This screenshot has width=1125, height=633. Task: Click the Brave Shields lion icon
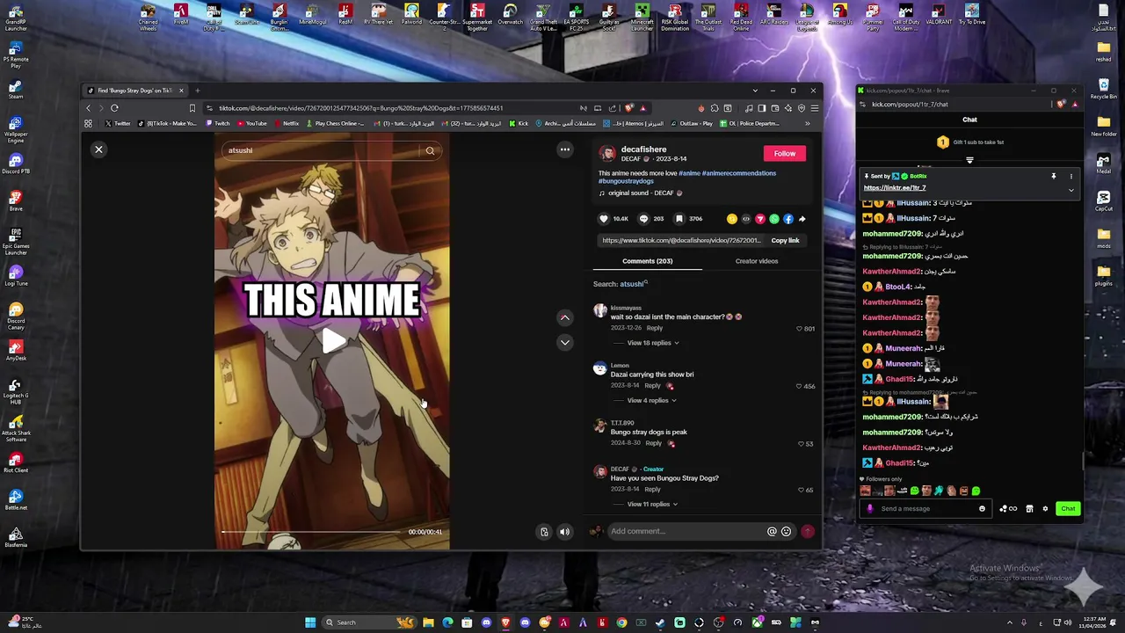pyautogui.click(x=629, y=108)
